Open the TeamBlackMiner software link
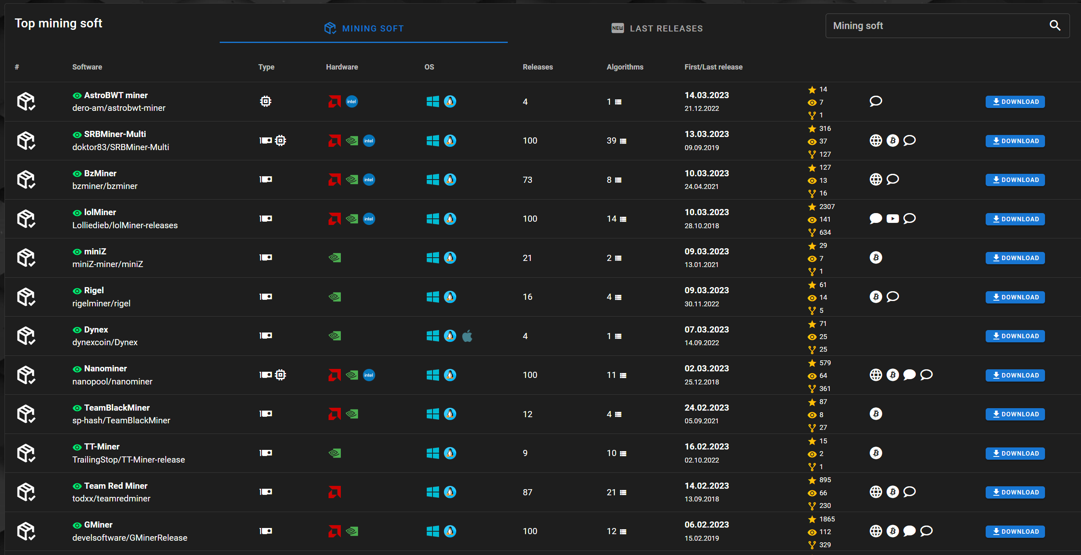This screenshot has height=555, width=1081. (x=117, y=408)
